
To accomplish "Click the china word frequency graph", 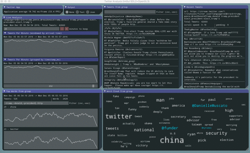I will pos(51,118).
